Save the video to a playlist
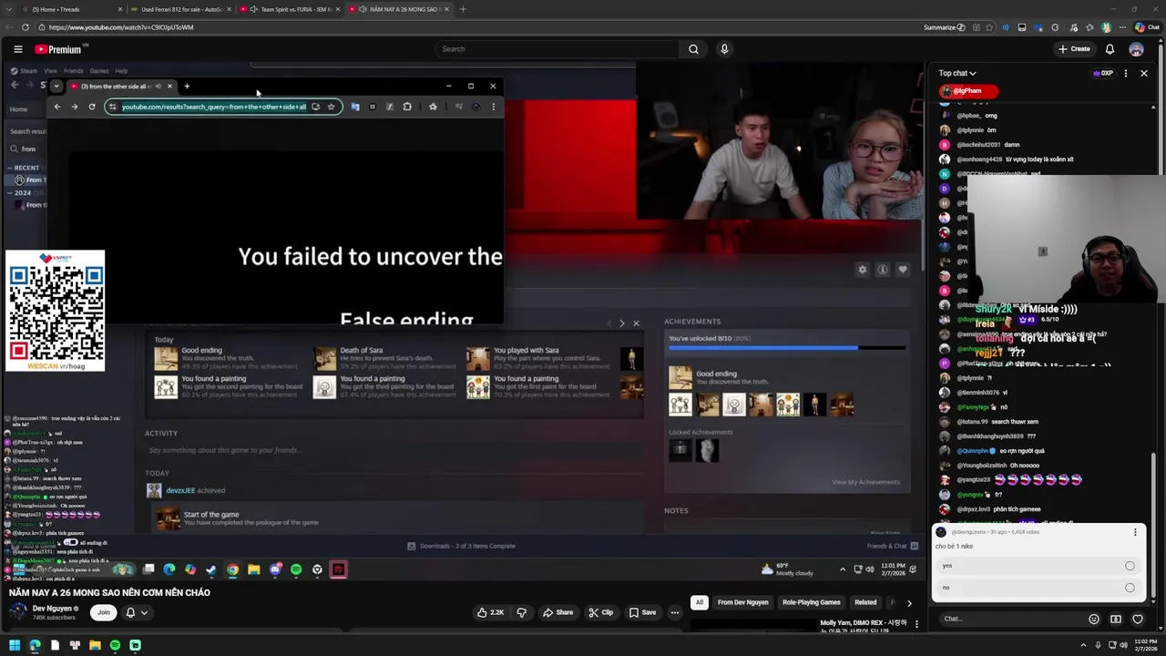The height and width of the screenshot is (656, 1166). 642,612
